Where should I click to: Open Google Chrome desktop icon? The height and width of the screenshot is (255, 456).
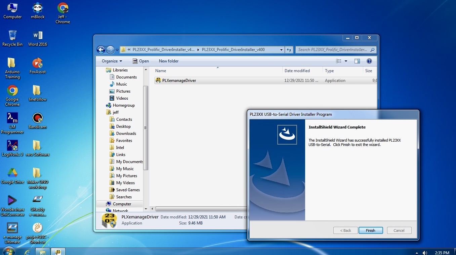tap(12, 96)
